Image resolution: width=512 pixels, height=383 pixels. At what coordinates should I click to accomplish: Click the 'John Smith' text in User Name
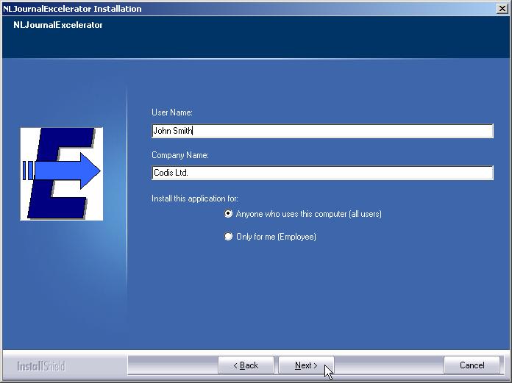(172, 131)
